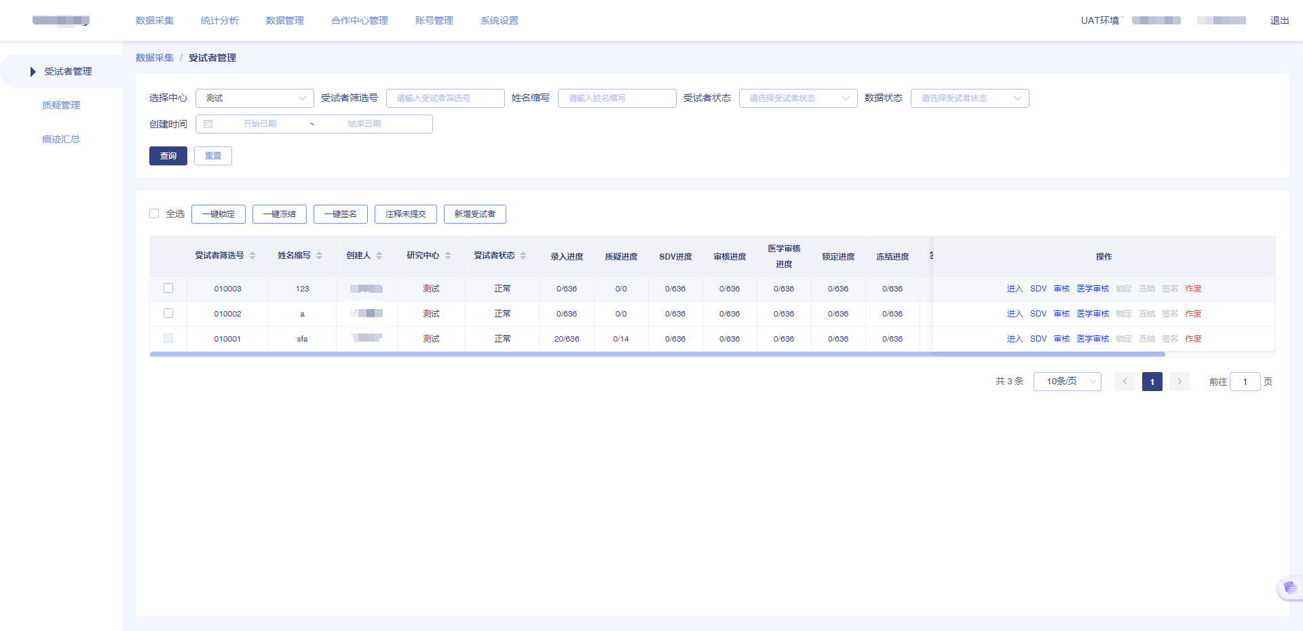Click the 010002 screening number cell
The image size is (1303, 631).
pos(227,314)
